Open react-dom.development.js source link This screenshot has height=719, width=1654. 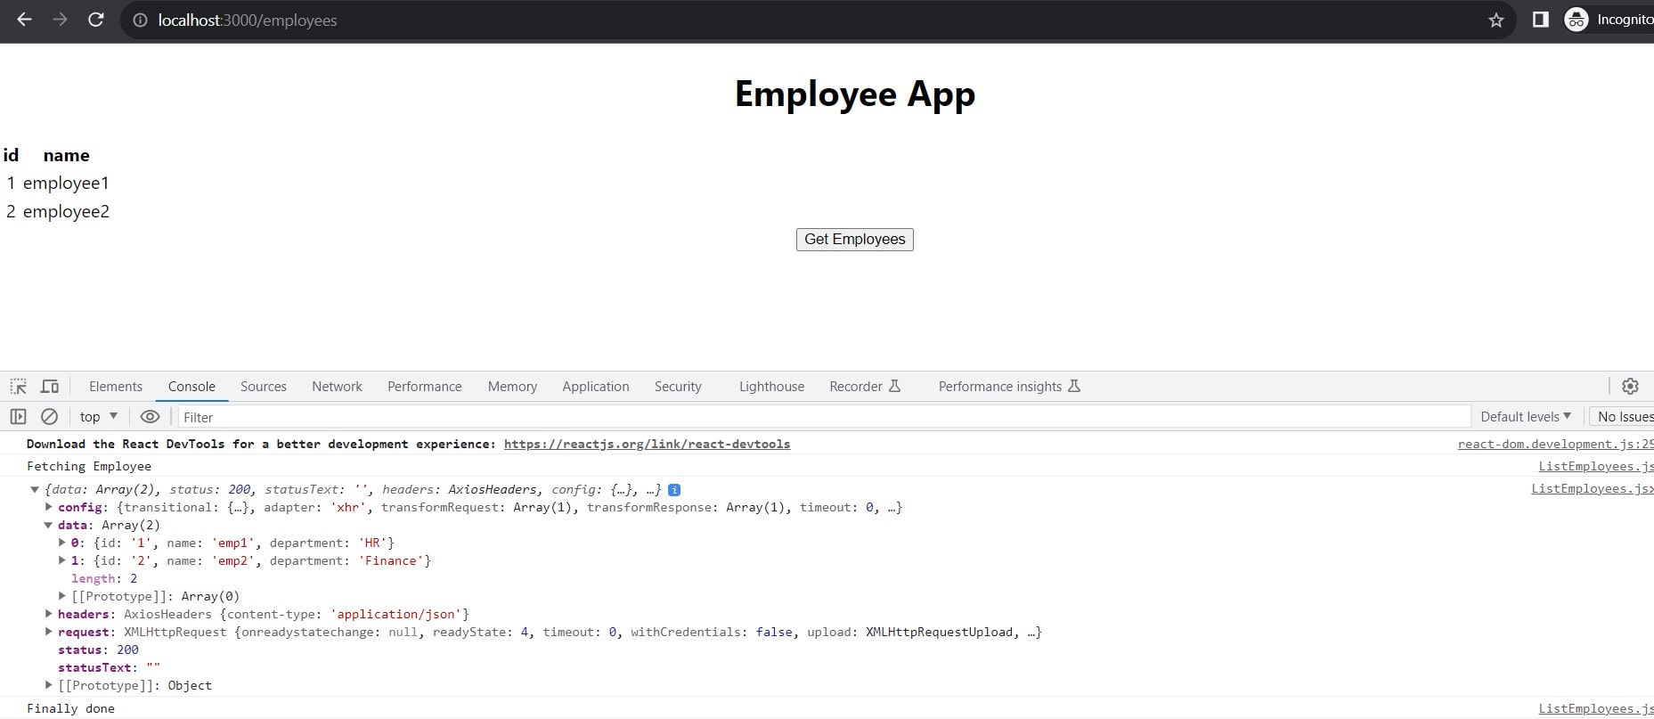(x=1555, y=444)
